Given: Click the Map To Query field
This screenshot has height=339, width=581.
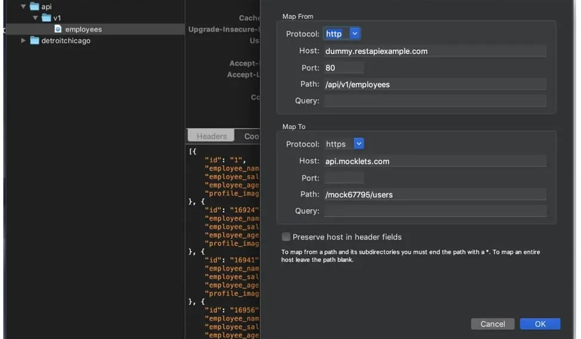Looking at the screenshot, I should [435, 211].
